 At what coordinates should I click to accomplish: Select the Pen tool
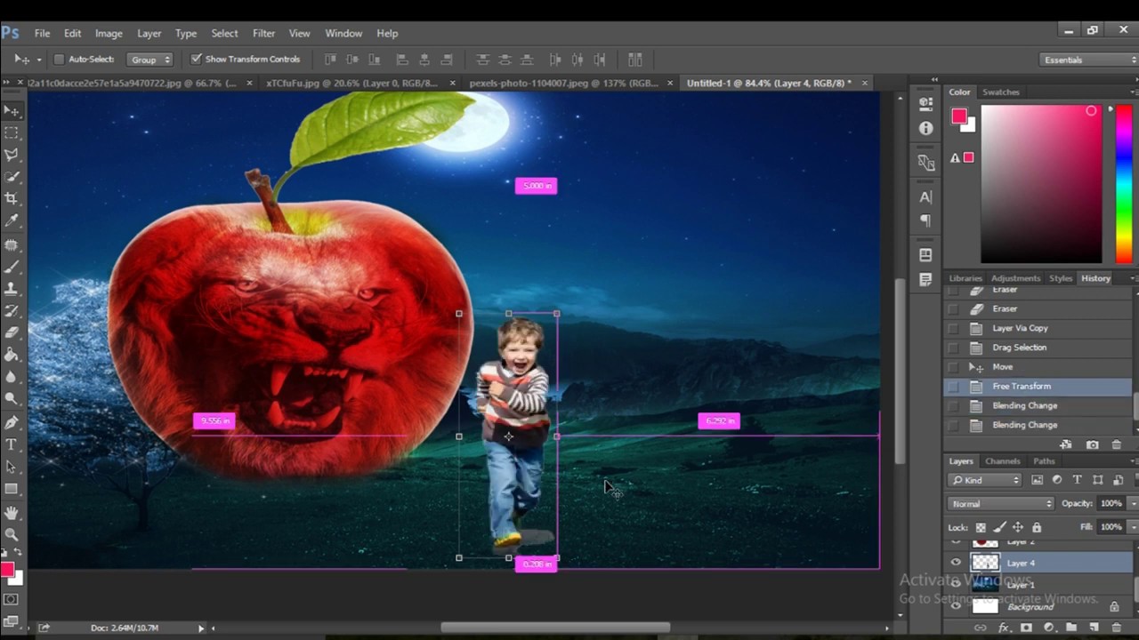12,422
